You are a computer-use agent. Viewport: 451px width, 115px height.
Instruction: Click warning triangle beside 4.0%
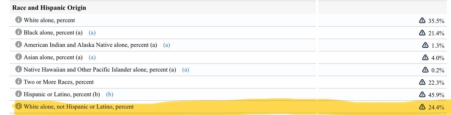(425, 57)
